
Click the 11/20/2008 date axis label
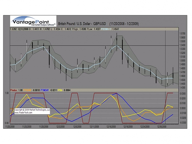click(x=10, y=126)
